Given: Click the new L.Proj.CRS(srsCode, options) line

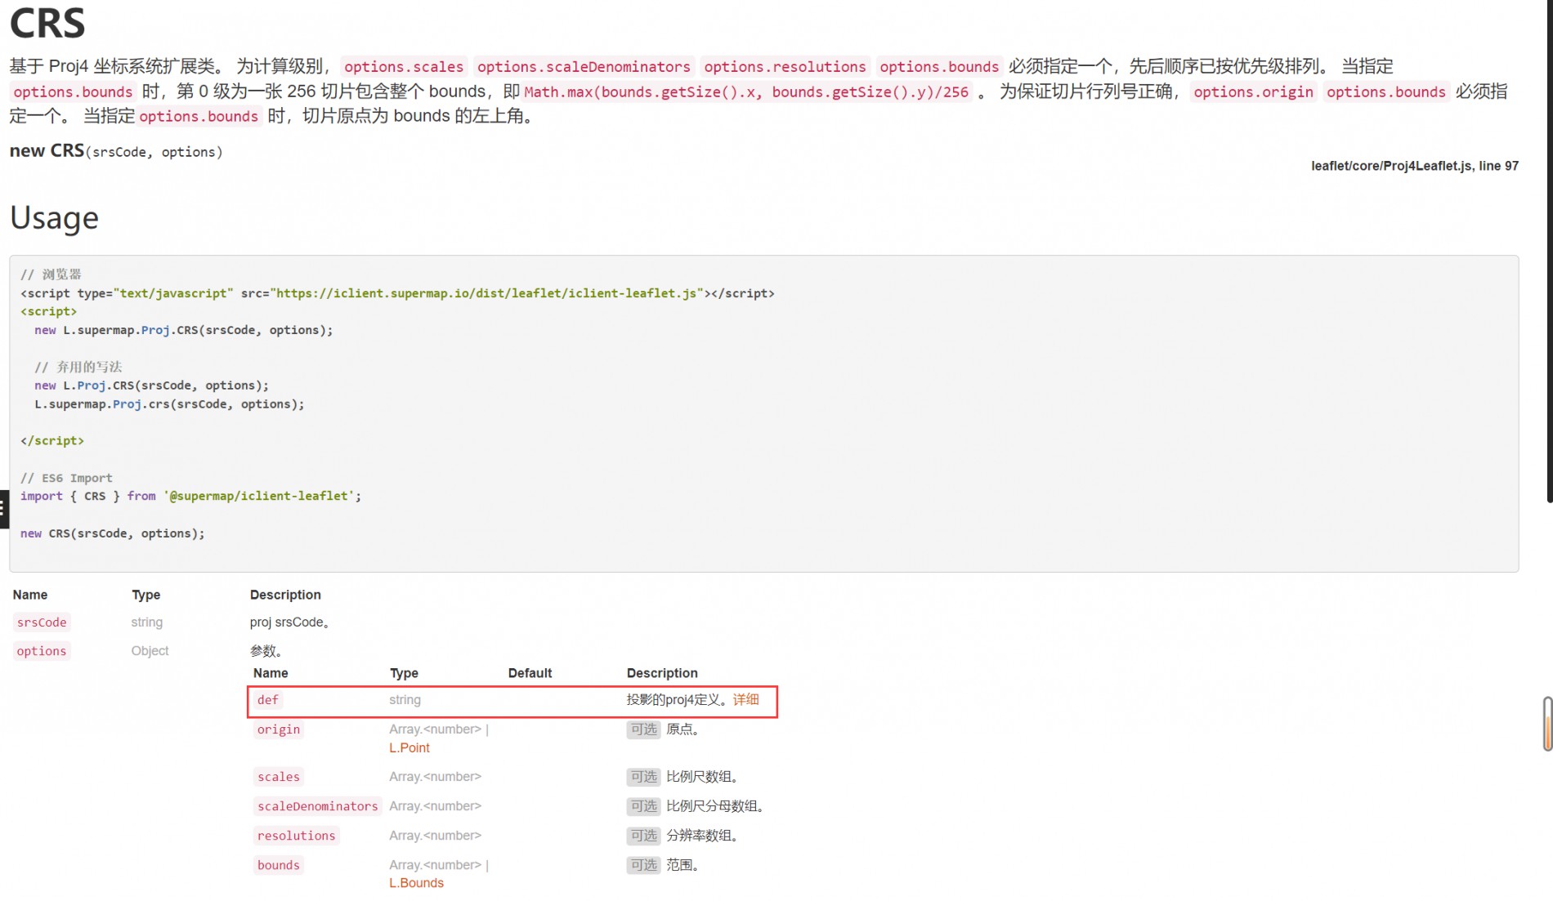Looking at the screenshot, I should (x=151, y=386).
